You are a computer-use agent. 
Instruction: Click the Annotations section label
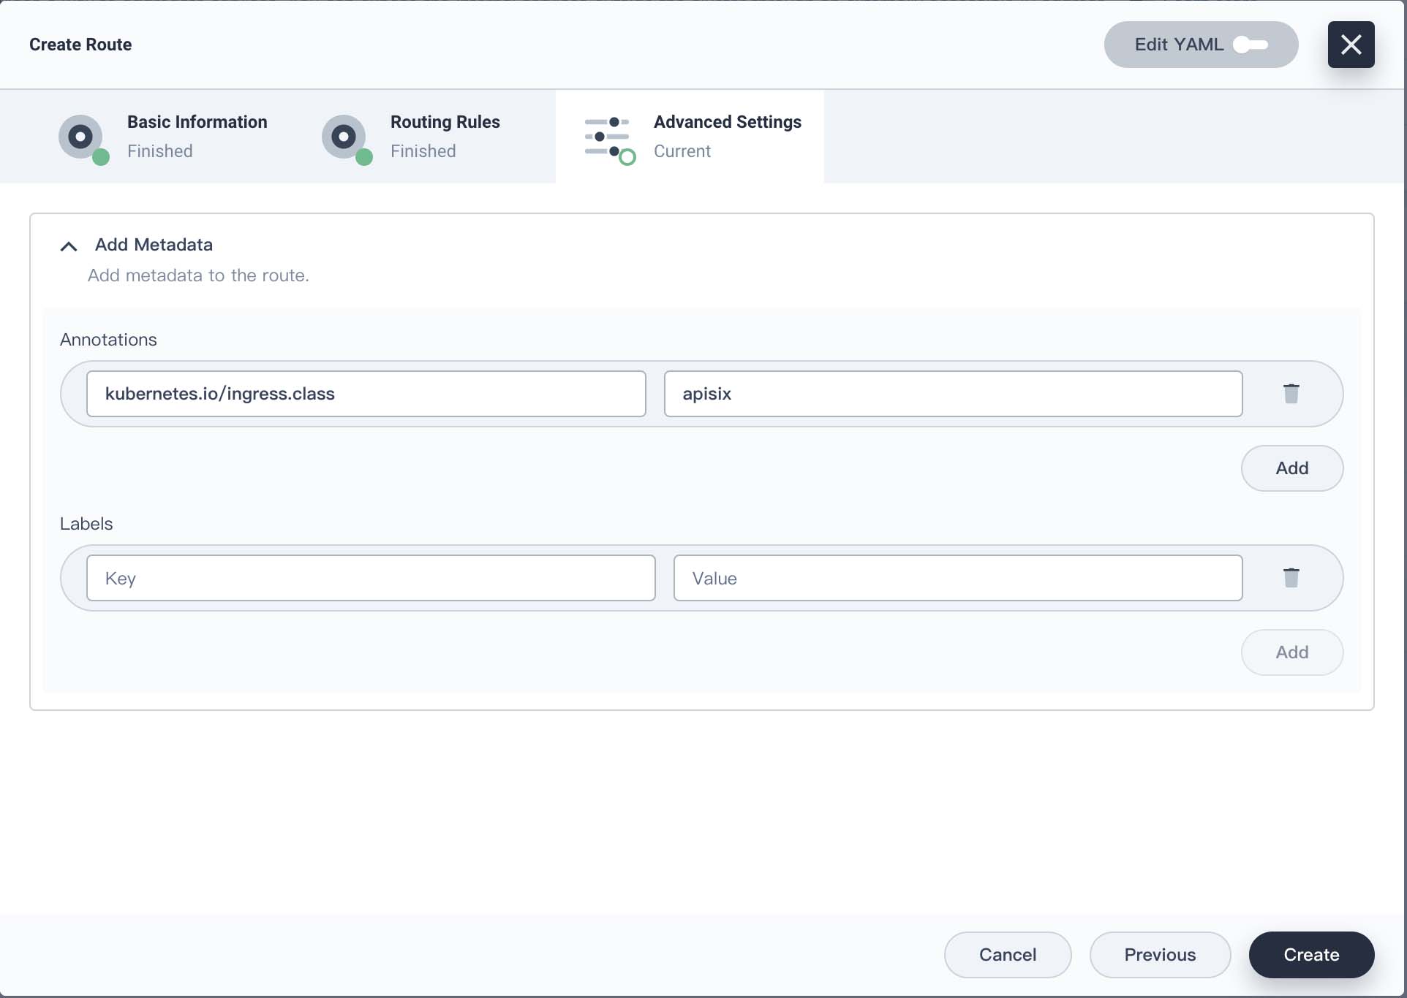tap(108, 340)
